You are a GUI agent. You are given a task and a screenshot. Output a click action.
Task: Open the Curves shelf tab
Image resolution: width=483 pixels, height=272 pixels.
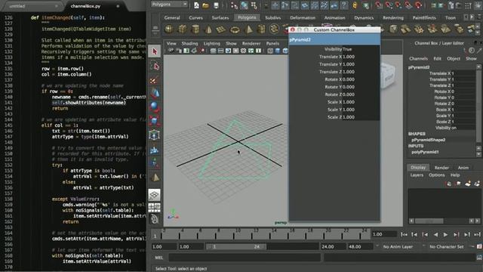click(x=196, y=17)
